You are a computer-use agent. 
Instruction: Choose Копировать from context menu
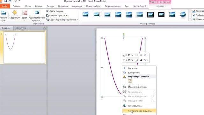click(x=139, y=73)
